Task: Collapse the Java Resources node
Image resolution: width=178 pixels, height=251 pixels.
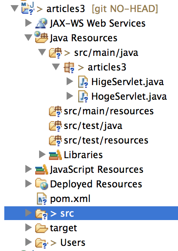Action: 28,38
